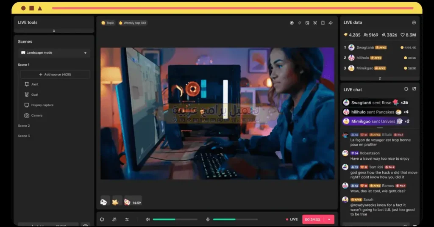Open the sparkle effects icon above preview
The image size is (434, 227).
coord(300,23)
